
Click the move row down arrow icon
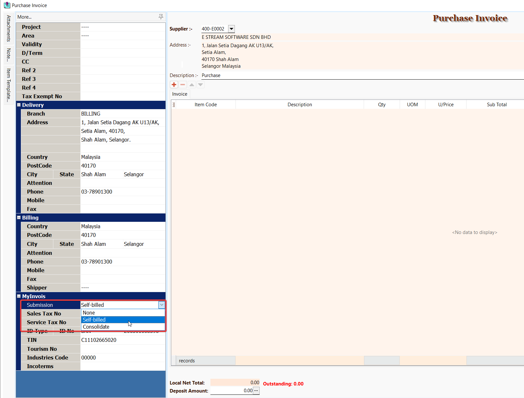tap(200, 85)
